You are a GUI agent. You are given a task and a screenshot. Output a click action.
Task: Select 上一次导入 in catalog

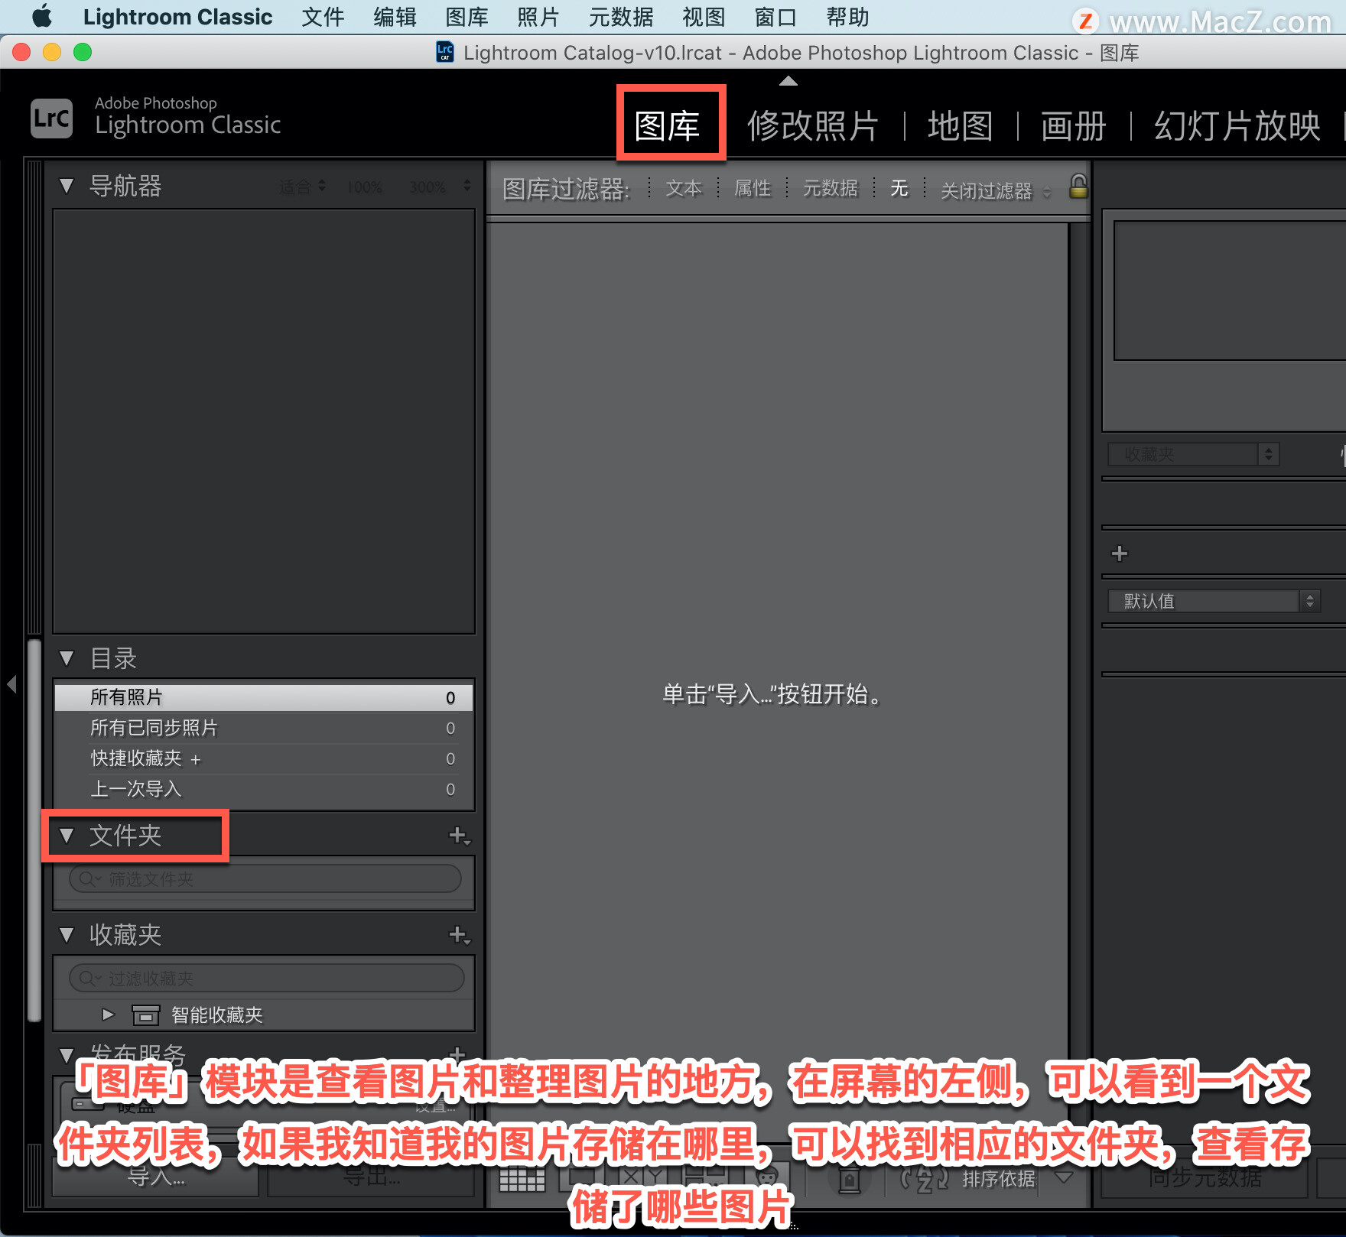264,789
